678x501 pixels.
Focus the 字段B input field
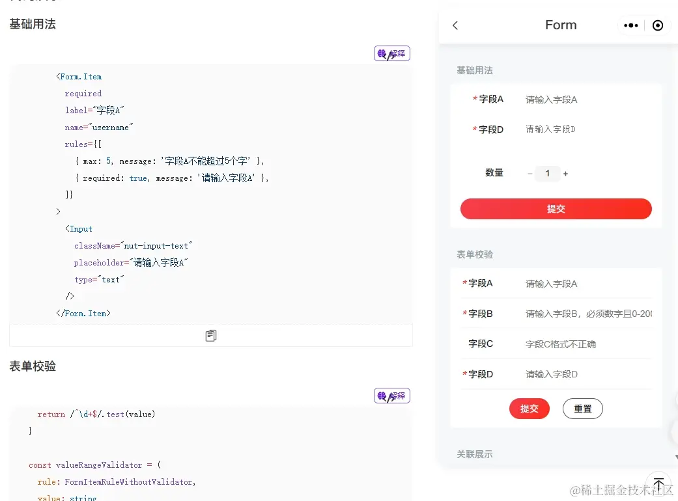pos(588,314)
